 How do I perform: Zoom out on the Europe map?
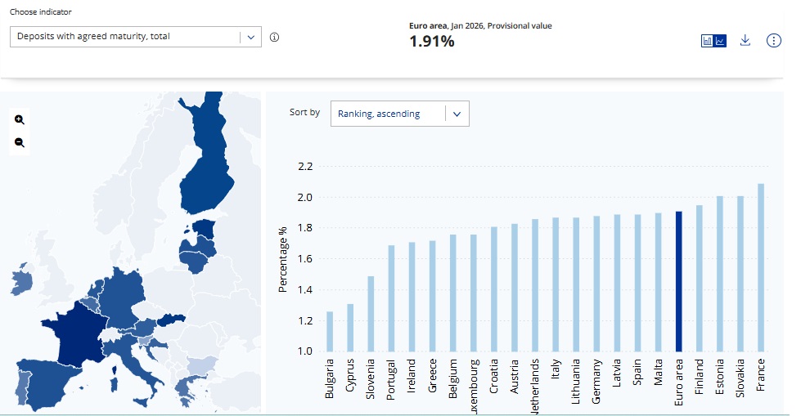[x=20, y=142]
